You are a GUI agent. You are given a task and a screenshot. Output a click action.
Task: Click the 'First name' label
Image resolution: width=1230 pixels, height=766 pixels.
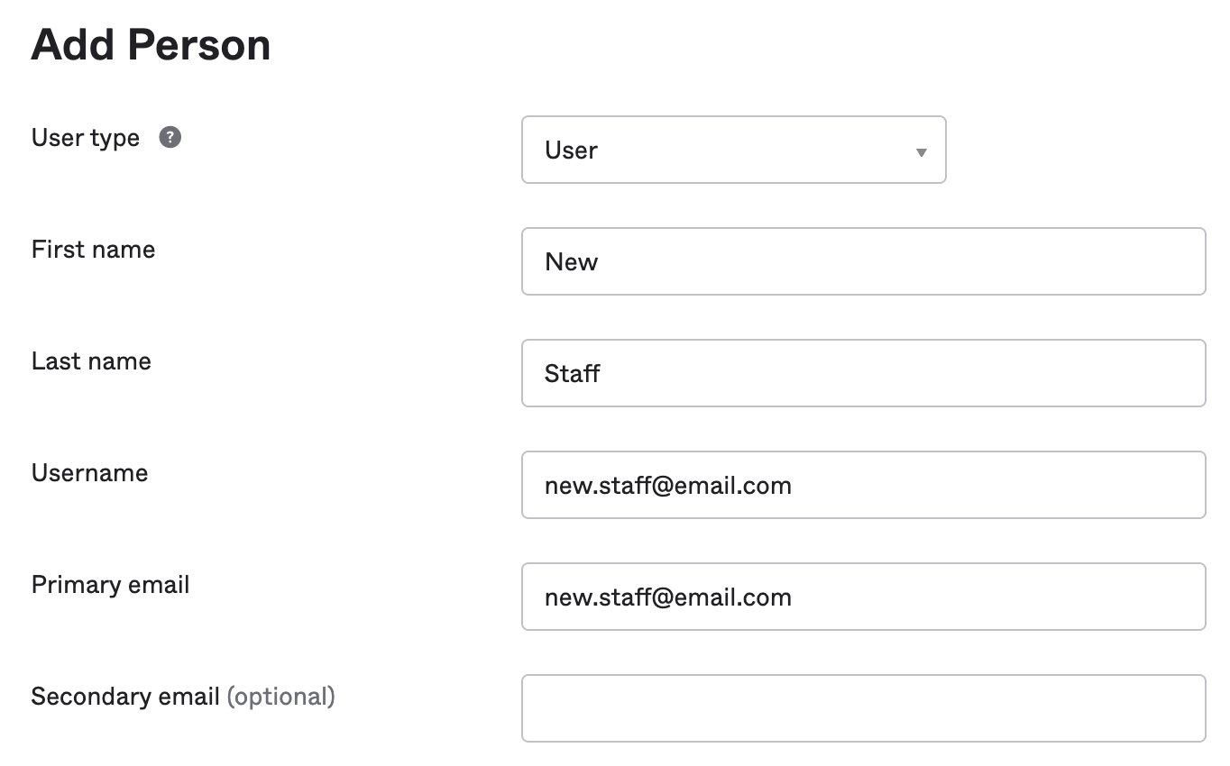coord(93,250)
